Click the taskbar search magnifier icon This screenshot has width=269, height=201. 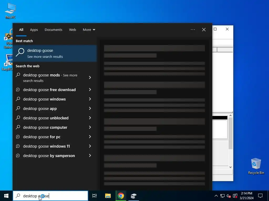18,196
